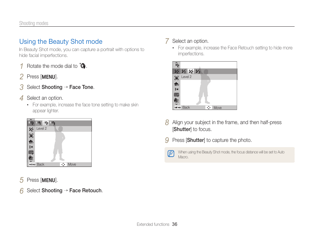
Task: Click photo size icon in the Face Retouch screen
Action: tap(176, 89)
